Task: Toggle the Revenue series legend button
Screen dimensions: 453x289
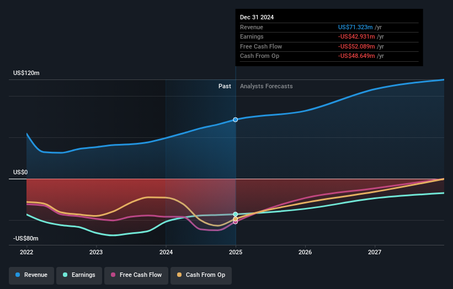Action: [x=31, y=275]
